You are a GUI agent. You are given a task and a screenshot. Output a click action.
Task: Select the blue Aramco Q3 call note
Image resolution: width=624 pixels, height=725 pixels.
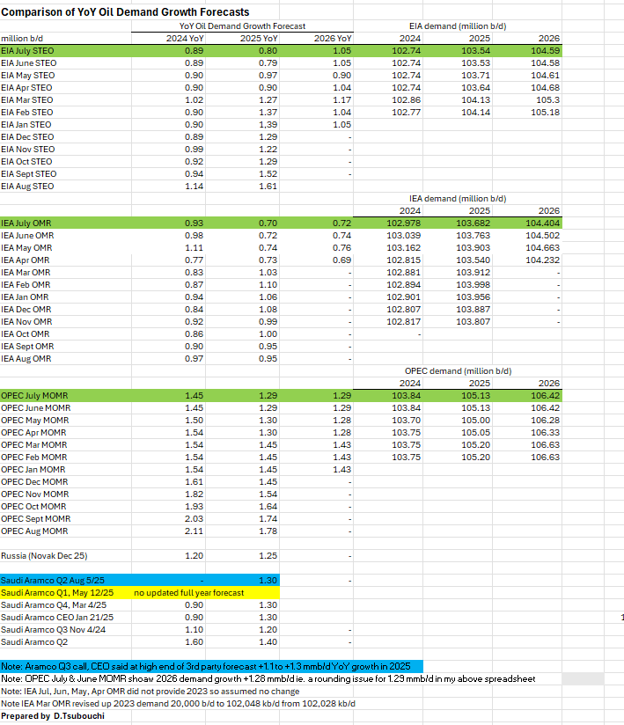(206, 667)
